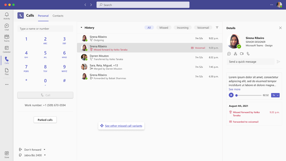This screenshot has height=161, width=286.
Task: Dial the 7 PQRS key
Action: [26, 68]
